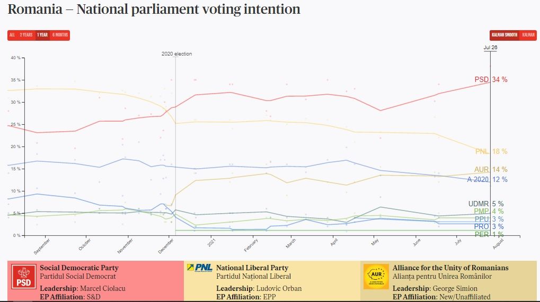The height and width of the screenshot is (302, 540).
Task: Click the Social Democratic Party heading
Action: tap(79, 268)
